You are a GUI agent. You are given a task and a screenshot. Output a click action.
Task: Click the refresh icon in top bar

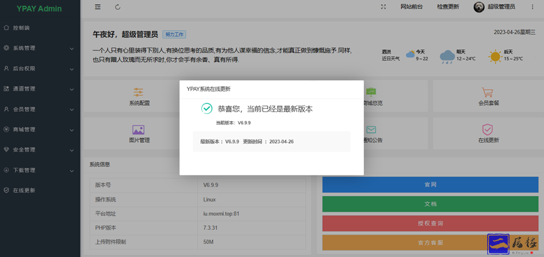(x=117, y=7)
